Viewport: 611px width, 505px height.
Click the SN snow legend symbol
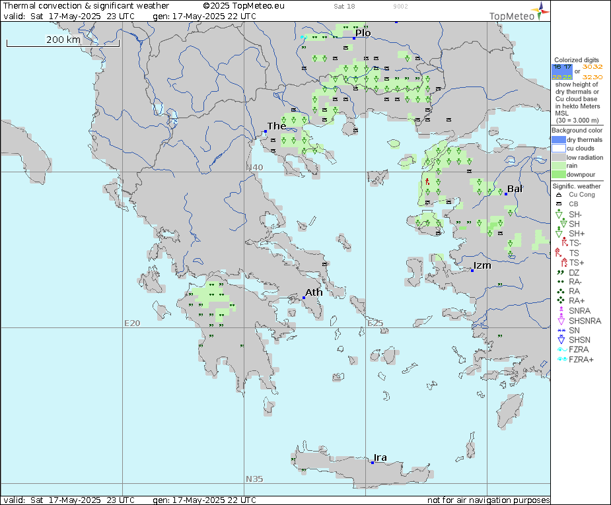[x=561, y=330]
